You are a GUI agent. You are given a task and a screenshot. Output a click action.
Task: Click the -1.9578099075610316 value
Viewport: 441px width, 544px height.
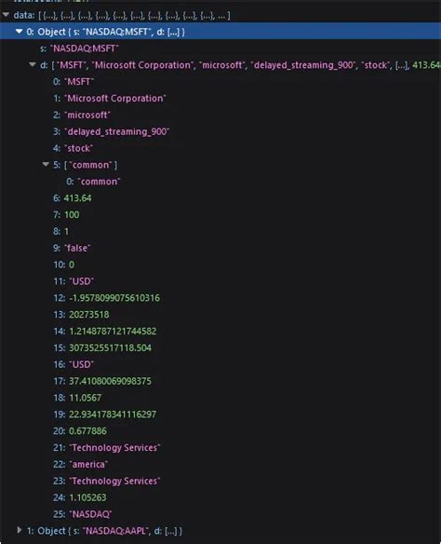point(114,298)
